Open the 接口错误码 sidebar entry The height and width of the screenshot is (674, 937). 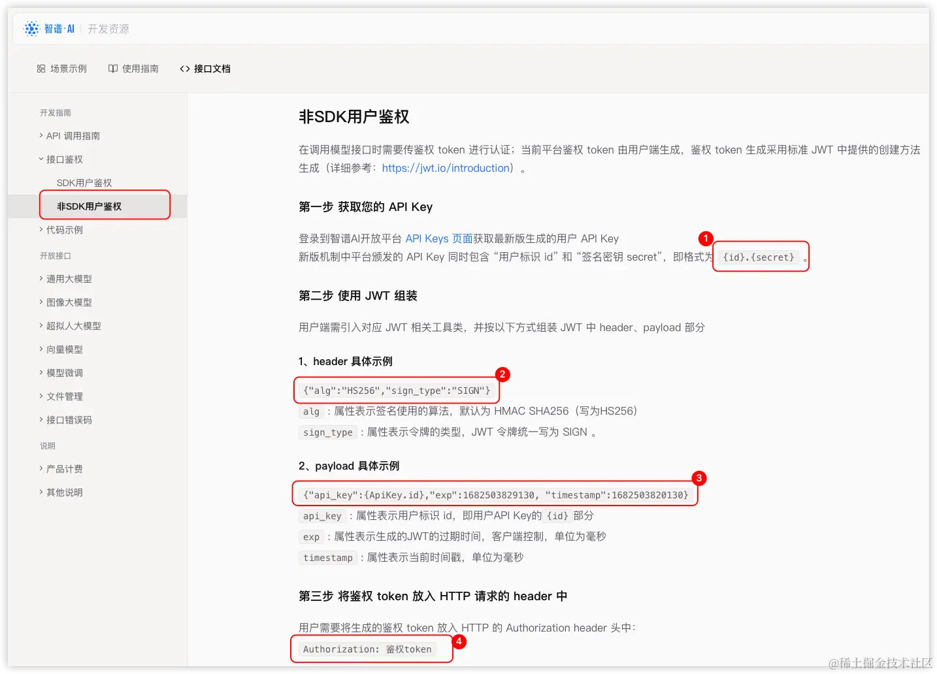(x=69, y=420)
